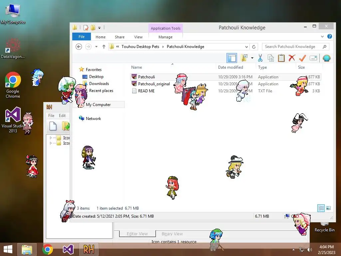Click the Search Patchouli Knowledge field
The height and width of the screenshot is (256, 341).
(296, 47)
